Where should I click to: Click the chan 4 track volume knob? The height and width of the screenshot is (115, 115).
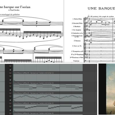10,110
